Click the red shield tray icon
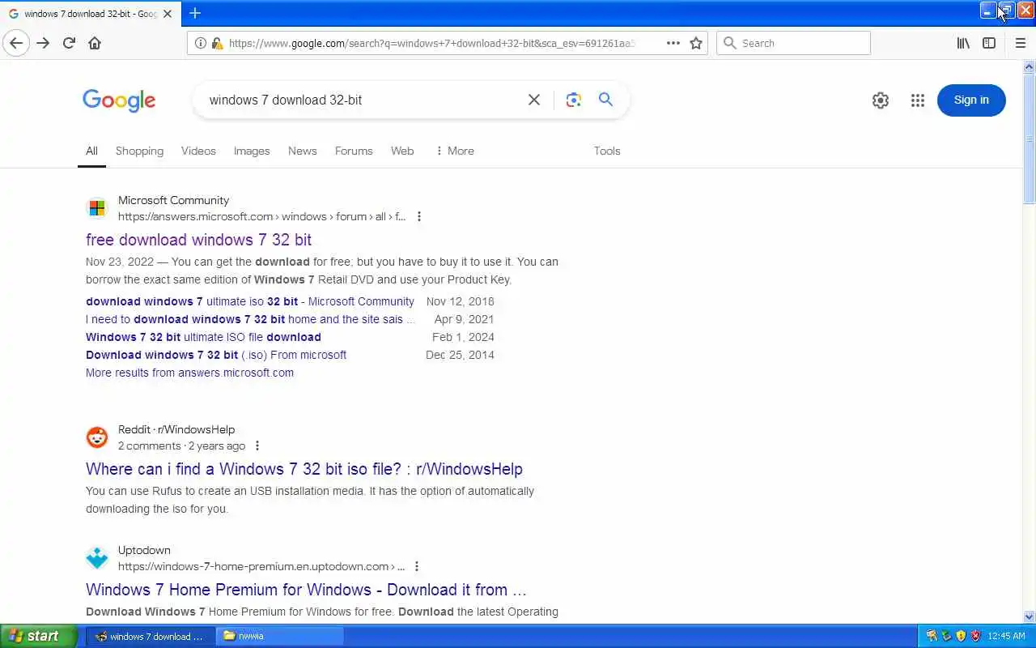This screenshot has width=1036, height=648. click(x=975, y=636)
